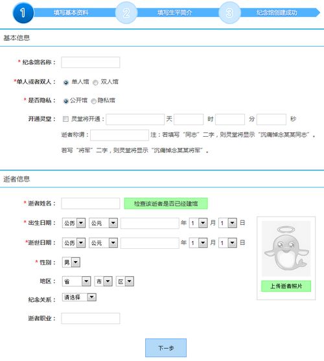Click the 填写基本资料 step label
The image size is (324, 361).
pyautogui.click(x=71, y=13)
